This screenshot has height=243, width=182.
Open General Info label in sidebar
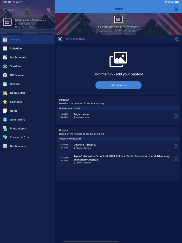click(x=17, y=119)
